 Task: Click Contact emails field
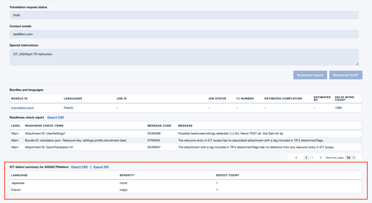[184, 34]
